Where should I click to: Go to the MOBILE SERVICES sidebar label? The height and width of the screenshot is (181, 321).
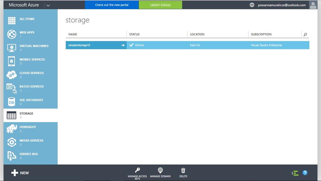(32, 59)
